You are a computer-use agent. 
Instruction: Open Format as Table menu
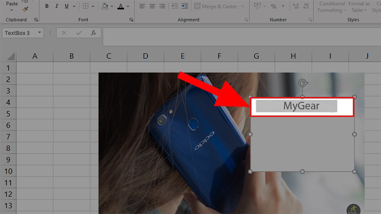[x=359, y=7]
